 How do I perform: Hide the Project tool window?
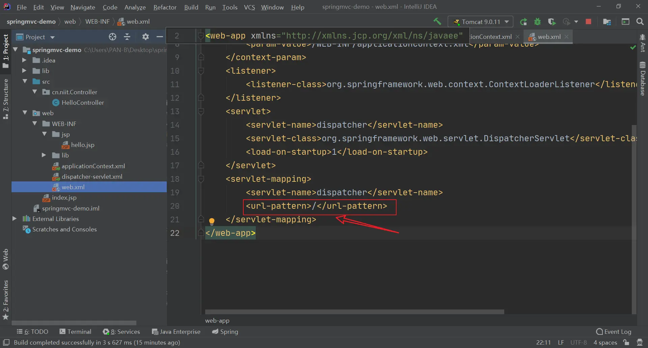coord(160,36)
